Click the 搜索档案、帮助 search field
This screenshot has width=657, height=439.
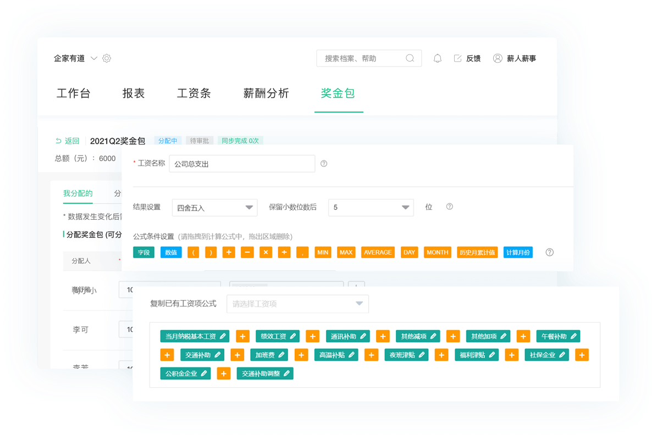click(369, 58)
